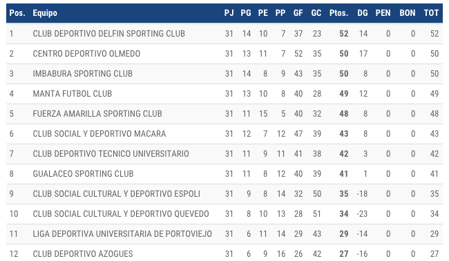Click the TOT column header
The height and width of the screenshot is (261, 449).
tap(431, 13)
